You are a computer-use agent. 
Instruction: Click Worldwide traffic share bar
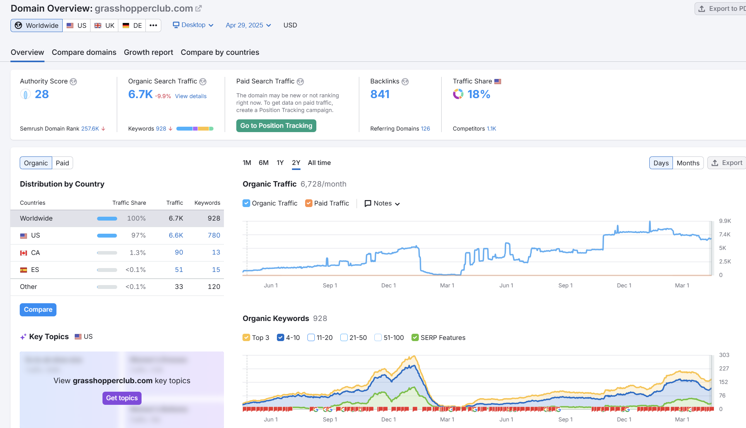[107, 219]
